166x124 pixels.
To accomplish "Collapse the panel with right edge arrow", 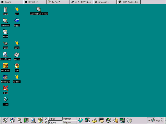I will point(165,120).
